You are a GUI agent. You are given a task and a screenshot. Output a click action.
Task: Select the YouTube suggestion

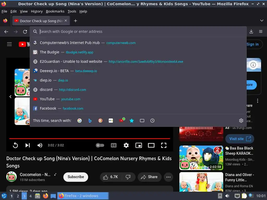tap(138, 99)
